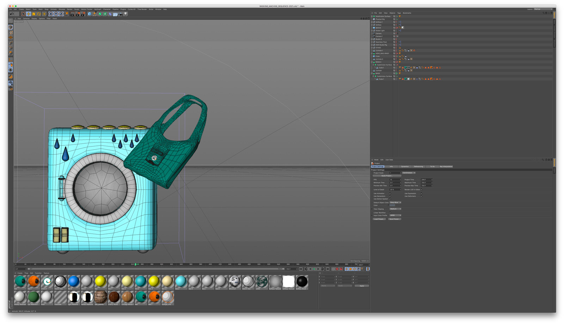The height and width of the screenshot is (324, 564).
Task: Open the Mesh menu
Action: 41,10
